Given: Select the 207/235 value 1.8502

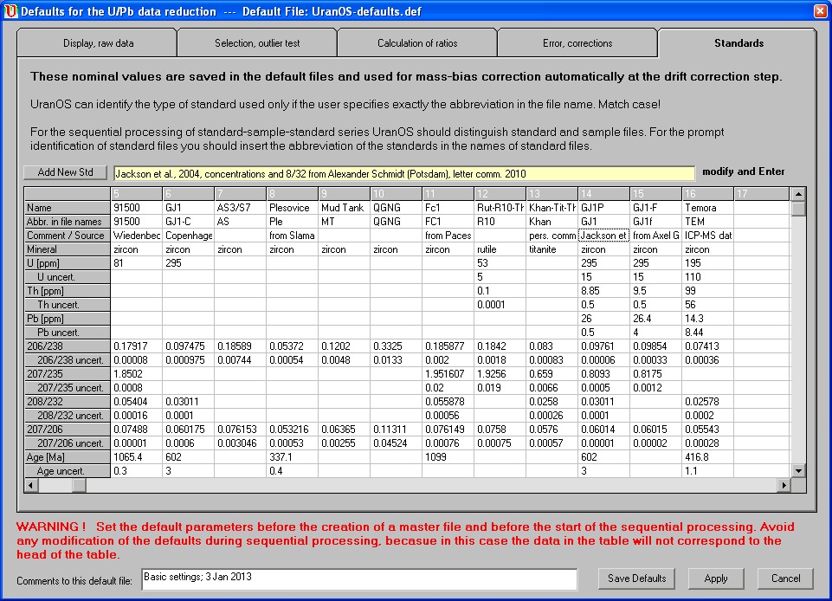Looking at the screenshot, I should click(137, 374).
